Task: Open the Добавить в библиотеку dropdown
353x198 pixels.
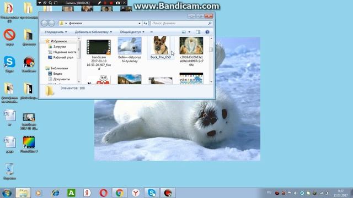Action: click(93, 32)
